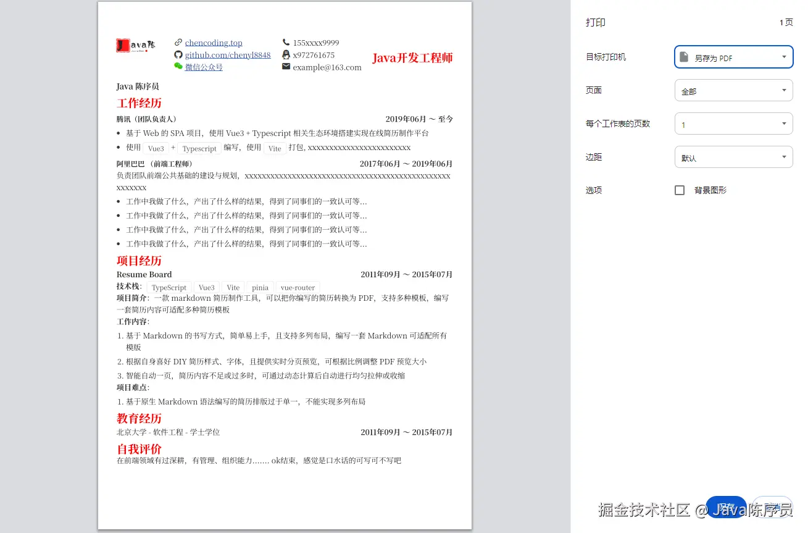Follow the 微信公众号 link
This screenshot has width=808, height=533.
point(204,67)
